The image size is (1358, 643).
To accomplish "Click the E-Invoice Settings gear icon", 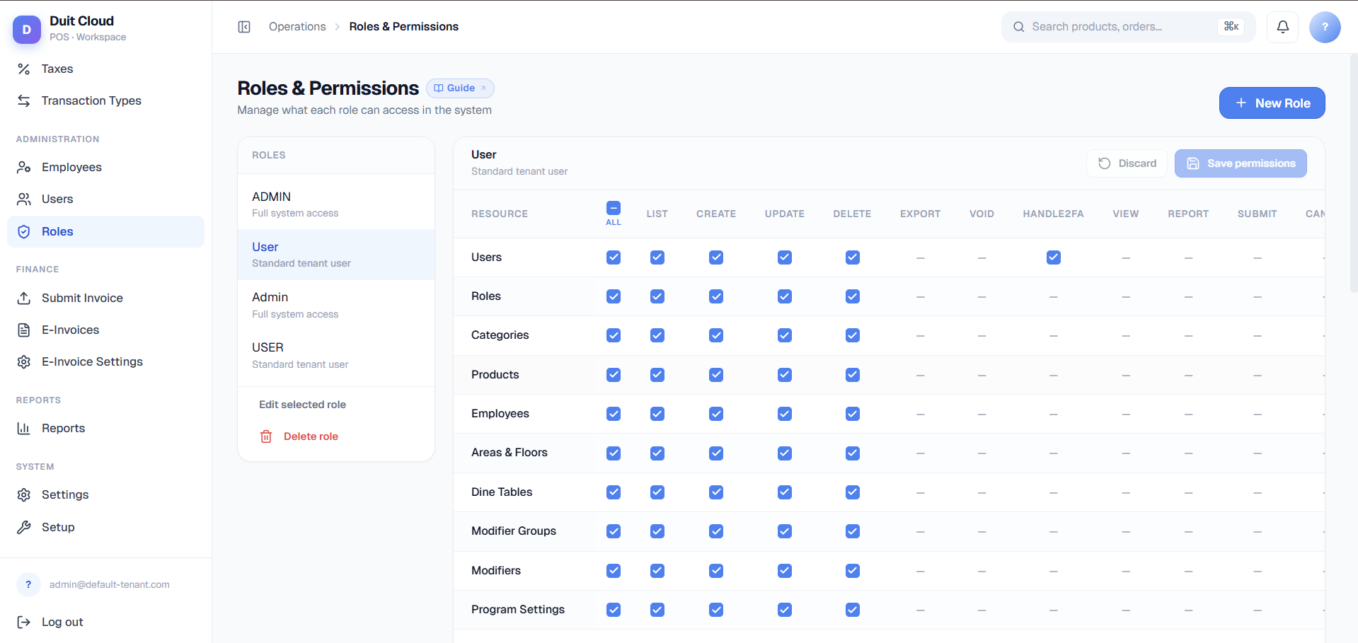I will coord(24,361).
